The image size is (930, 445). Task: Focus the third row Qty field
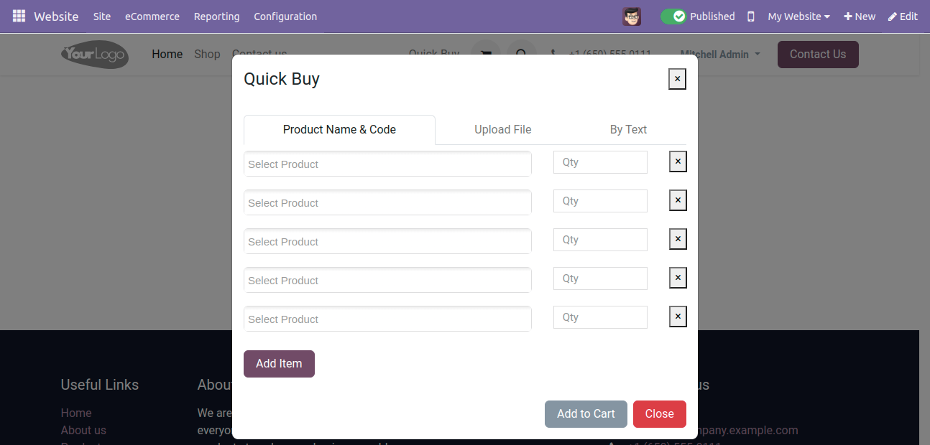600,240
